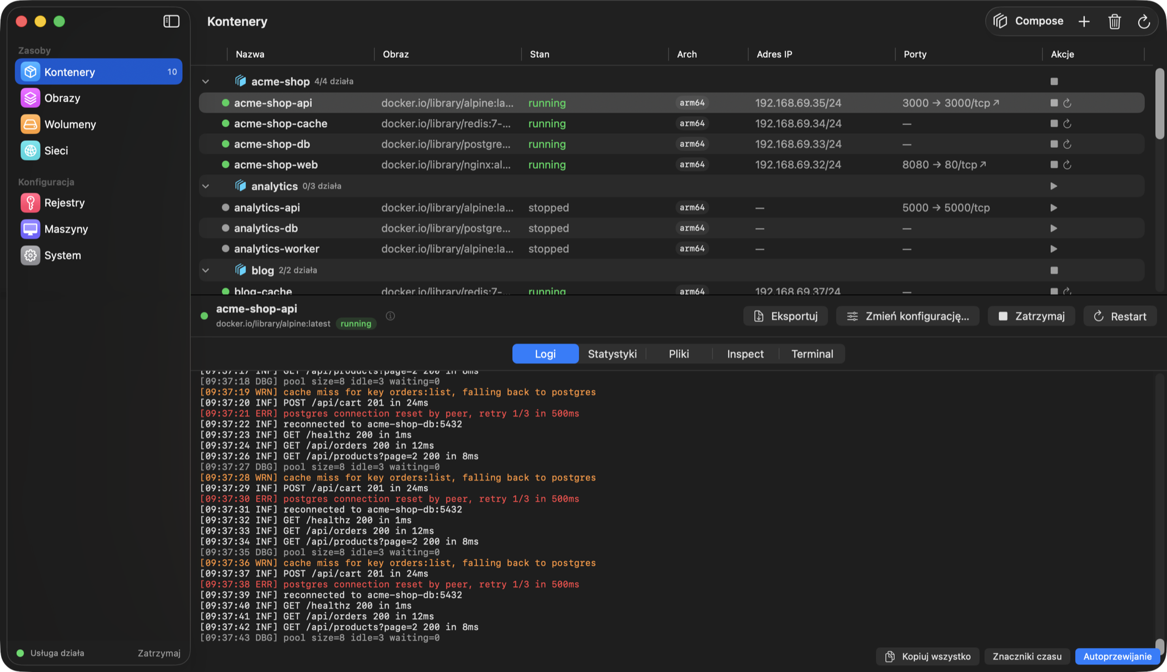Click the trash icon in toolbar
This screenshot has height=672, width=1167.
(1114, 21)
